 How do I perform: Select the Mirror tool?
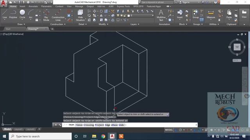coord(101,16)
